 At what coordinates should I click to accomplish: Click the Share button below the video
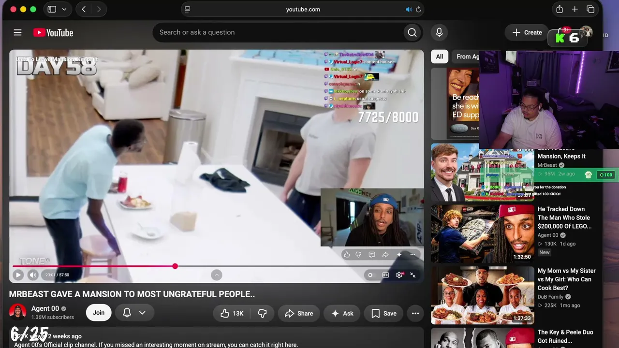(299, 313)
